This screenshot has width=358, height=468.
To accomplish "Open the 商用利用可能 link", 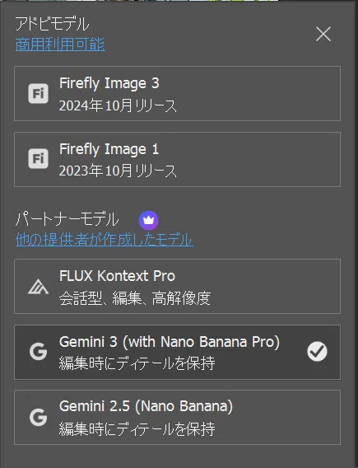I will [60, 44].
